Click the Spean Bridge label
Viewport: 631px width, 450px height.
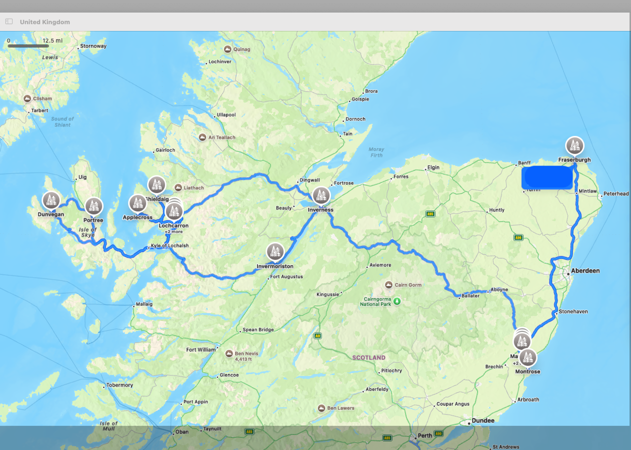pos(258,330)
